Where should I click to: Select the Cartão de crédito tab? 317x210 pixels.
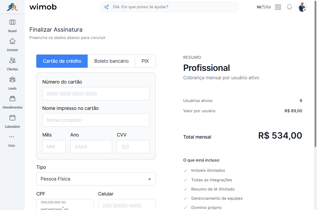coord(62,61)
